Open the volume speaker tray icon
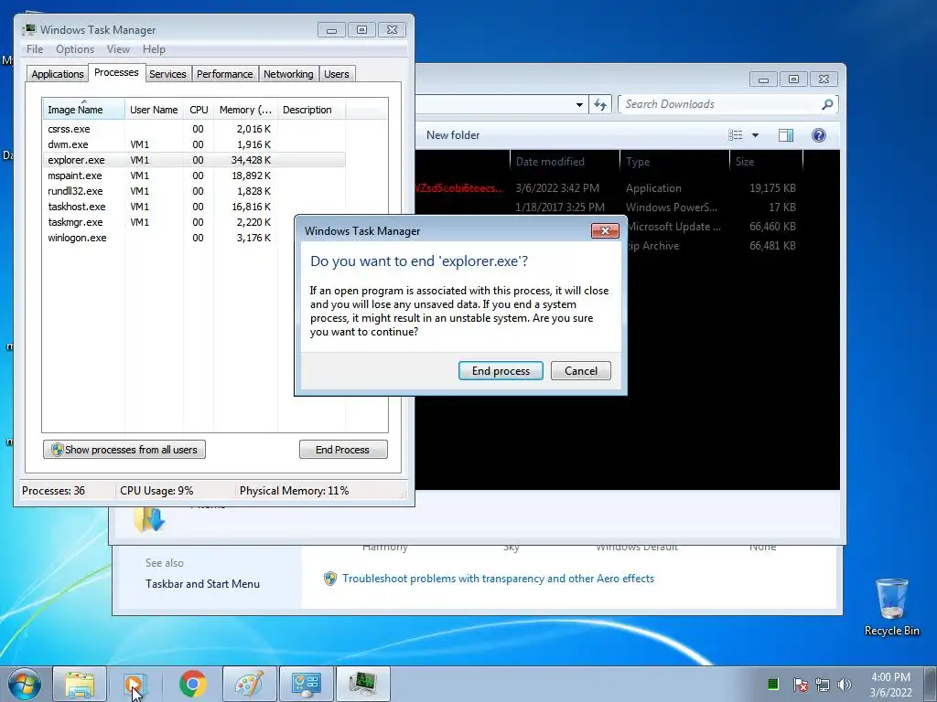This screenshot has height=702, width=937. click(845, 684)
